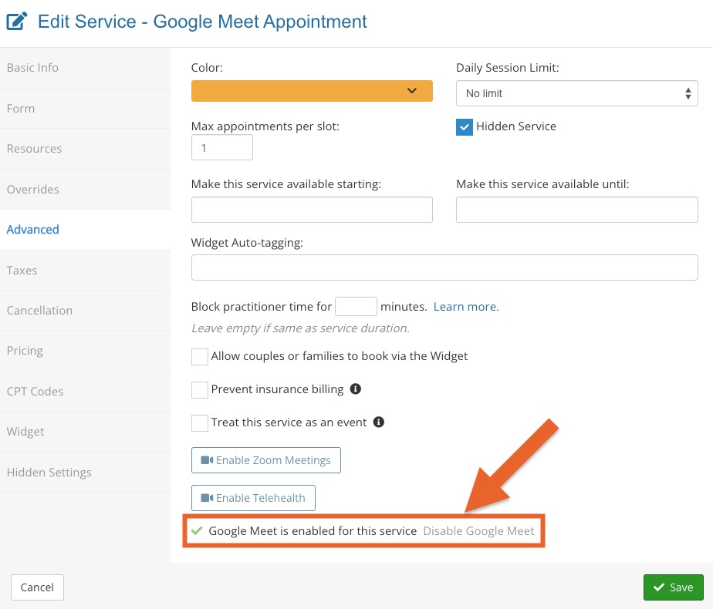
Task: Click info icon beside Treat this service as an event
Action: 378,422
